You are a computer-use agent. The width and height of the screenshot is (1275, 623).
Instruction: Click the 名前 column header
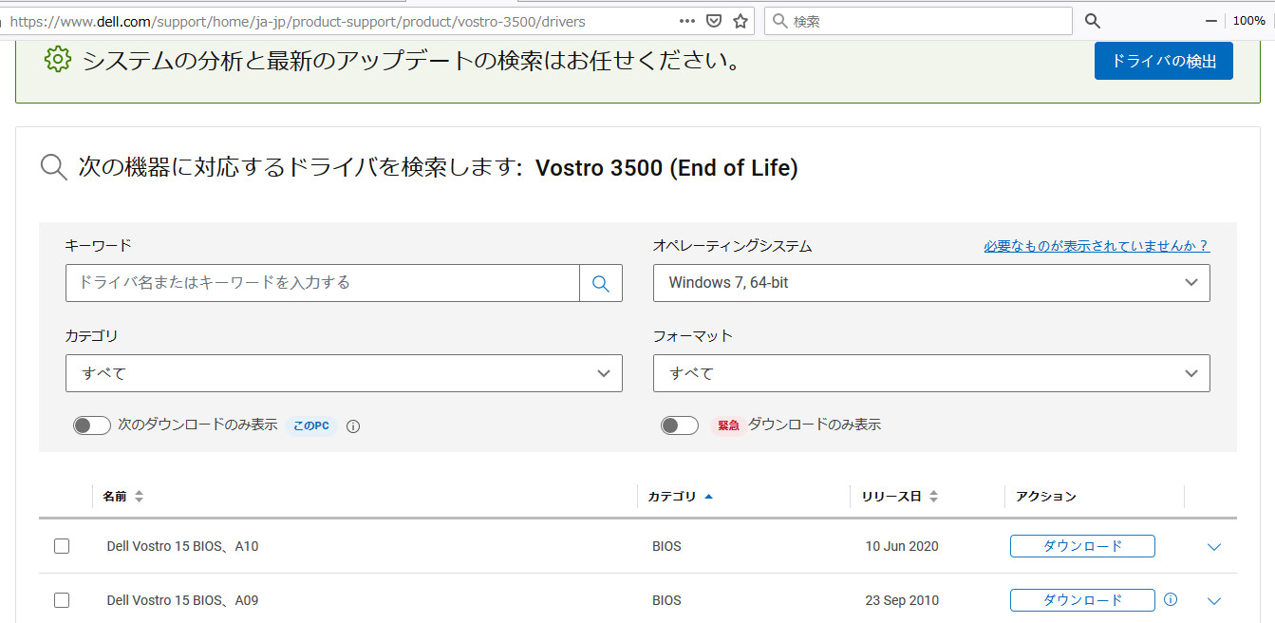(114, 497)
